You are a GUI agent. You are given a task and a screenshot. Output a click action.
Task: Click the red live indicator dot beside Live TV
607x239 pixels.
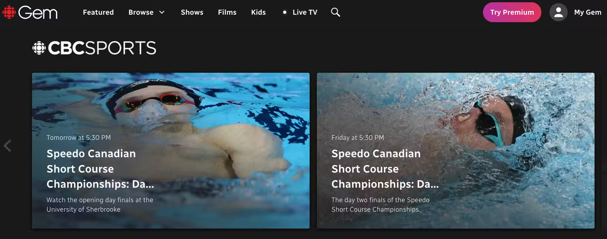(x=284, y=12)
